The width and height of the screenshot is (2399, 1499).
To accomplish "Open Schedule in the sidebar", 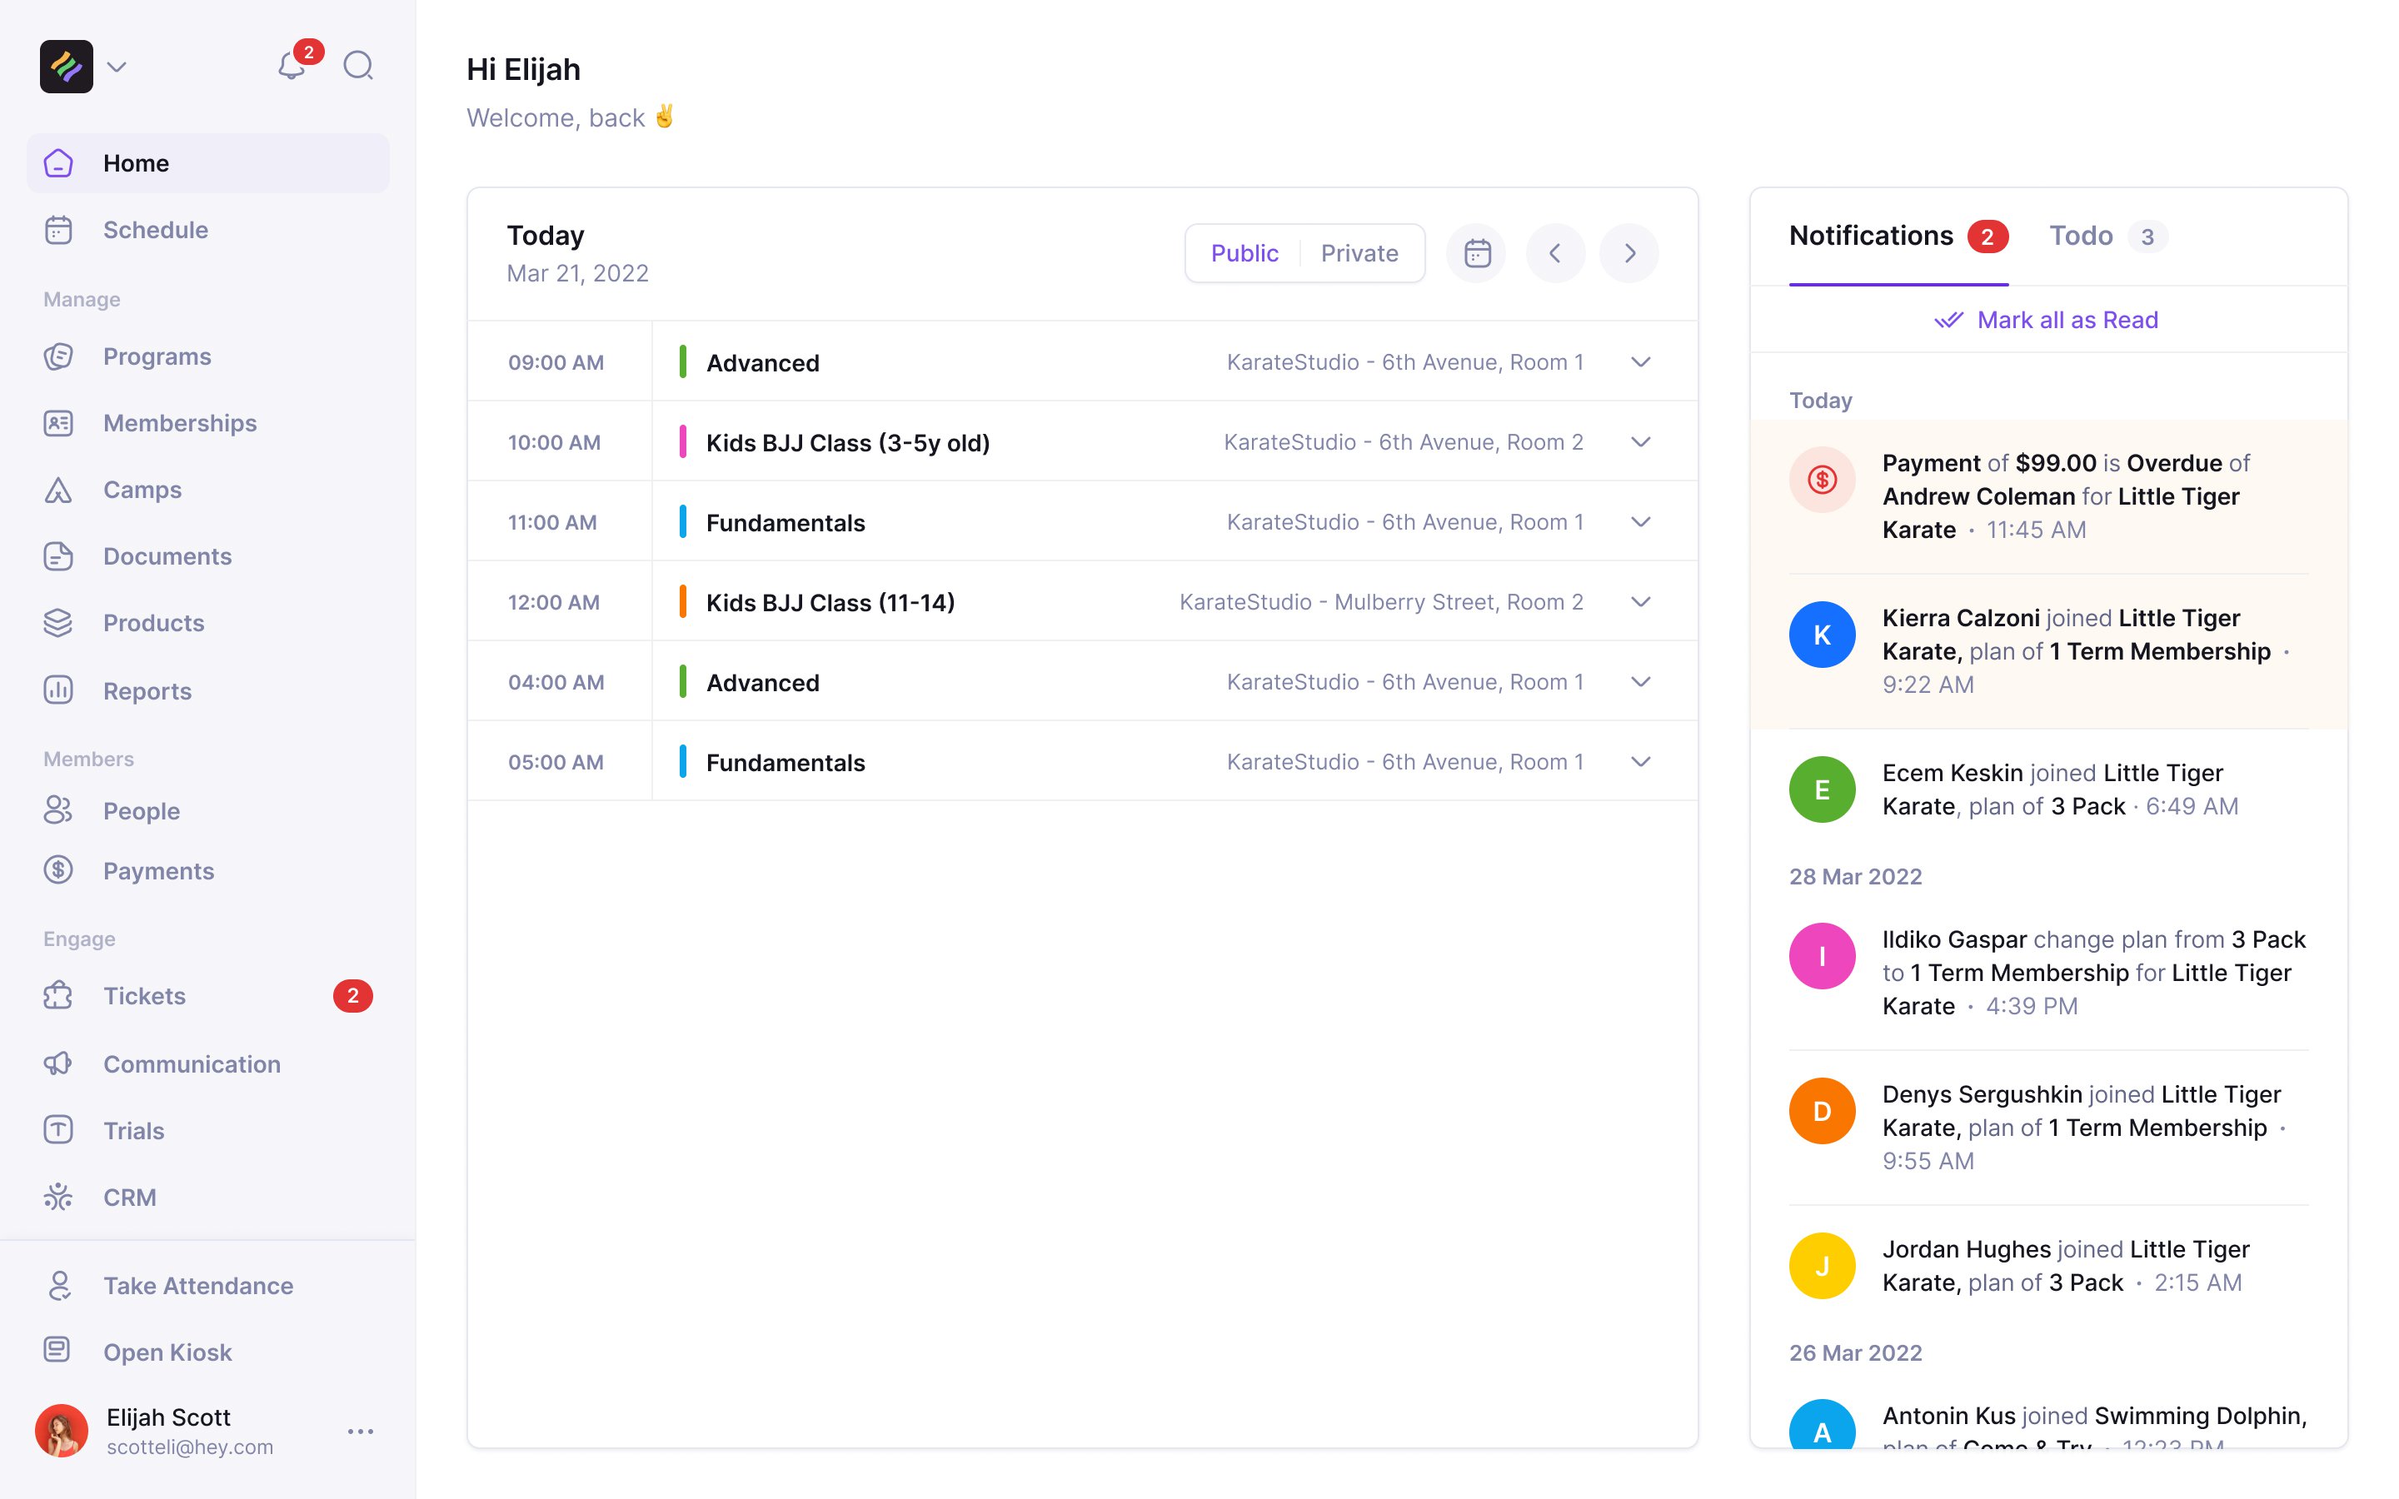I will pos(208,230).
